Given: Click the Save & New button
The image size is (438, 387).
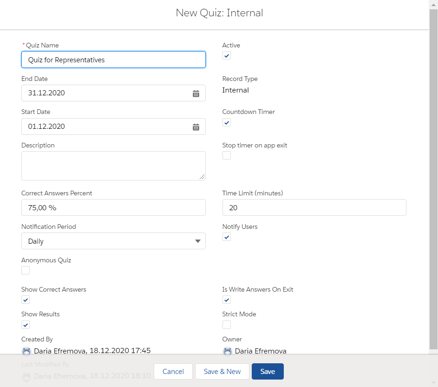Looking at the screenshot, I should [222, 371].
